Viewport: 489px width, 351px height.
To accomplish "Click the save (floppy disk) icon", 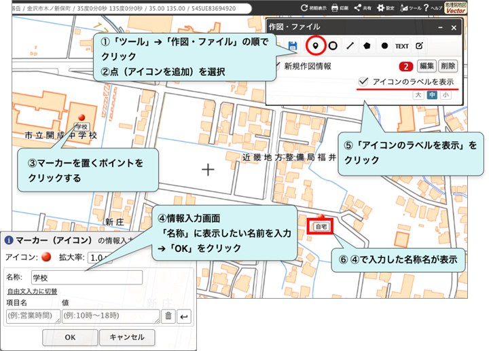I will 293,45.
